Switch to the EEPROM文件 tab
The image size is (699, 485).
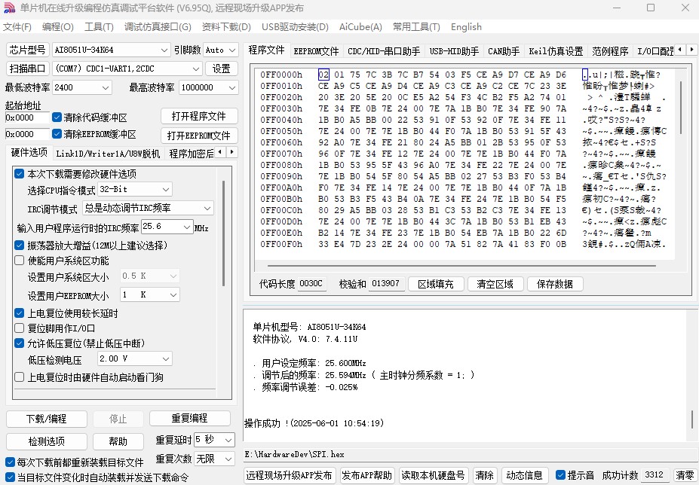(x=316, y=51)
